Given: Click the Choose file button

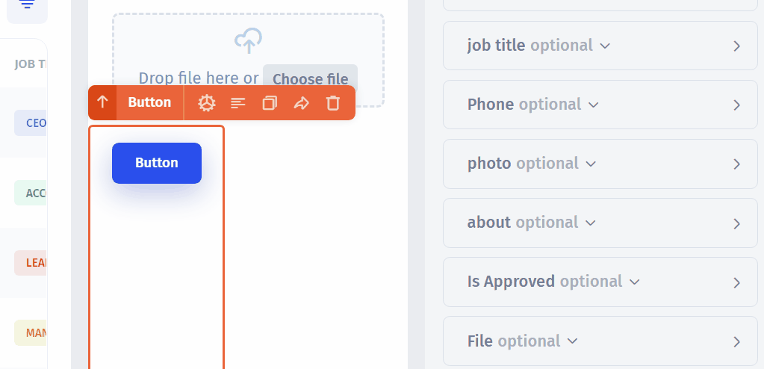Looking at the screenshot, I should [x=310, y=79].
